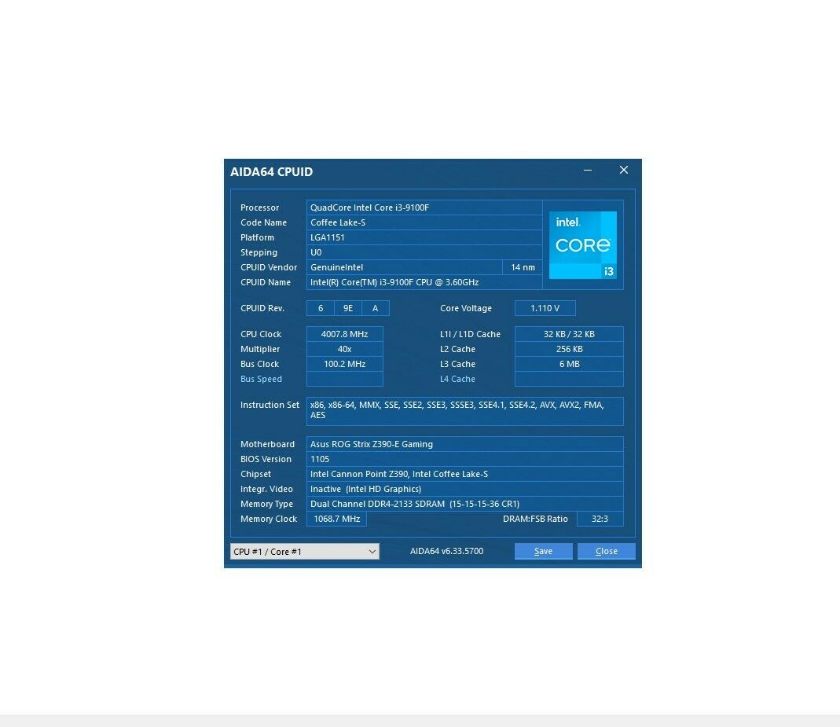840x727 pixels.
Task: Click the Intel Core i3 logo badge
Action: point(583,245)
